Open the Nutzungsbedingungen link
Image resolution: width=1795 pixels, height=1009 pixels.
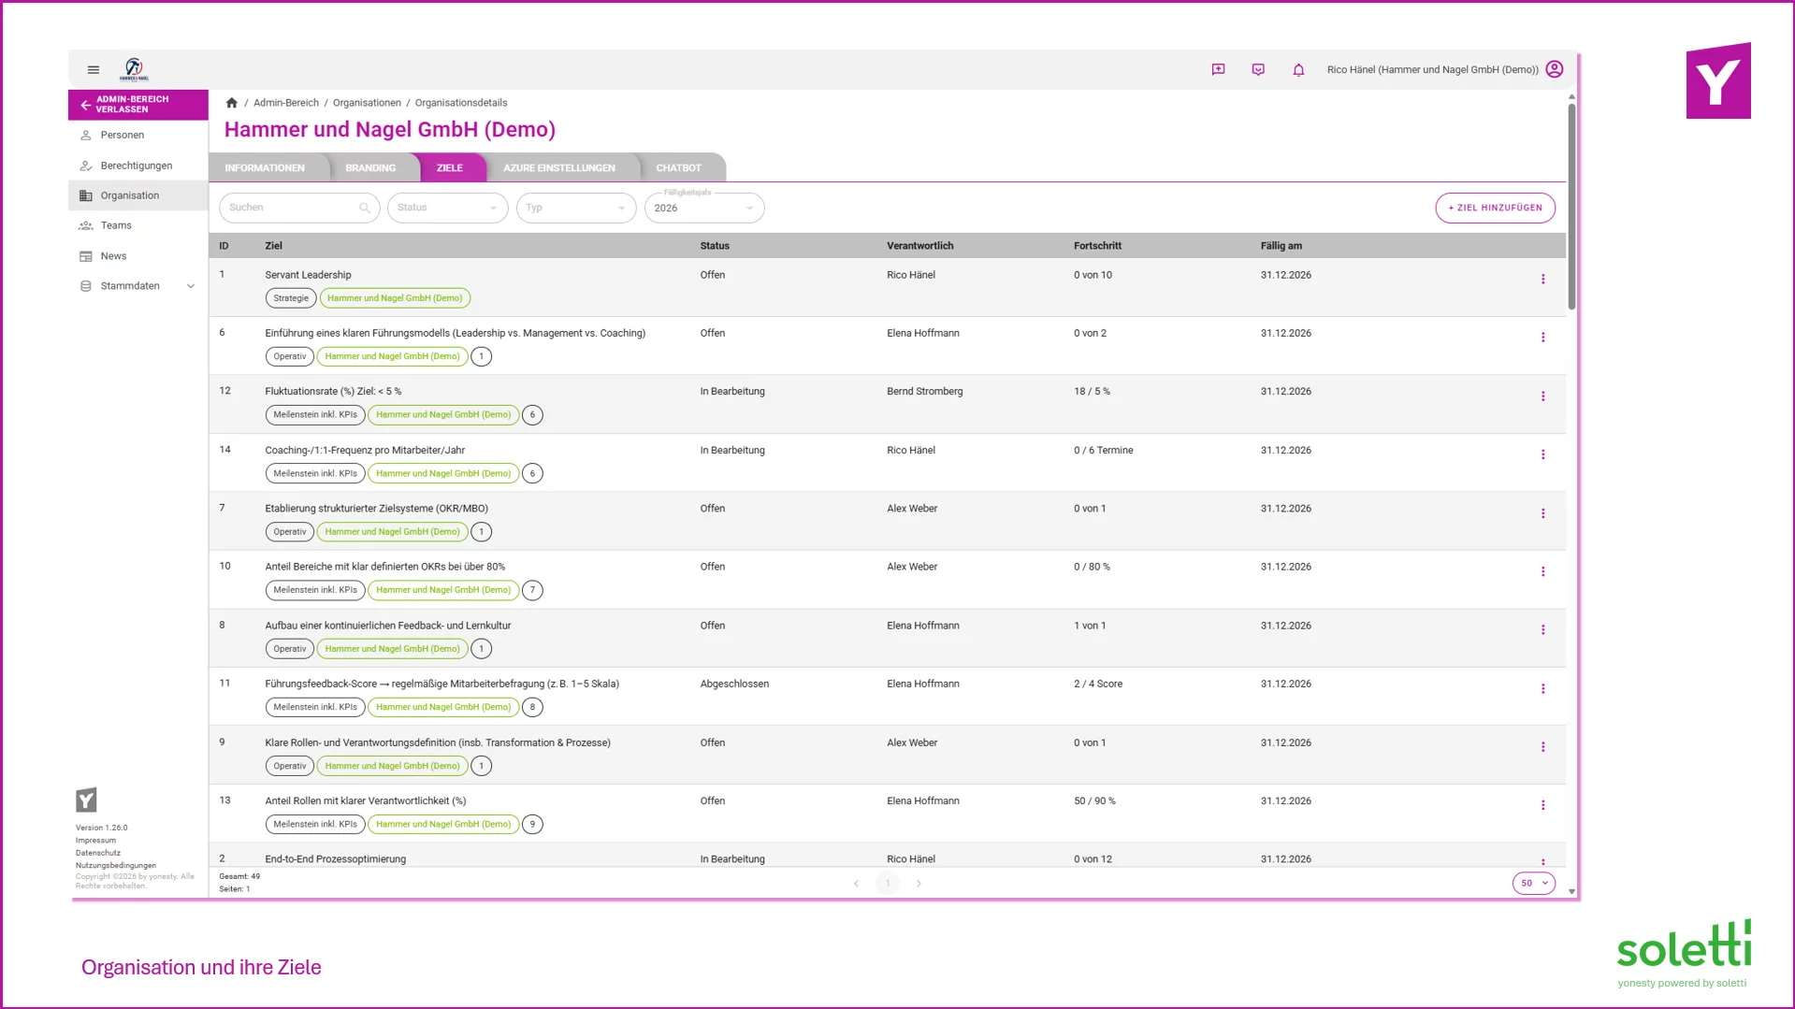point(116,866)
